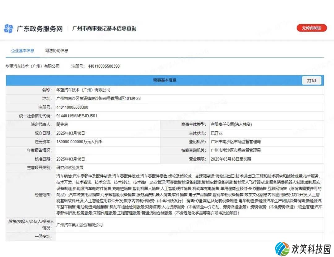
Task: Click the 成立日期: row label
Action: coord(43,133)
